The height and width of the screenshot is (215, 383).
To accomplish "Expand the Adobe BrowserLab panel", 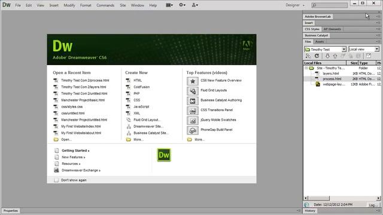I will point(318,17).
